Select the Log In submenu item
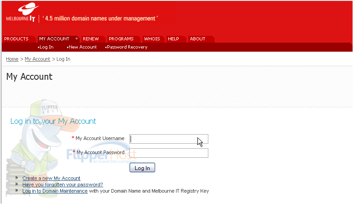353x204 pixels. [45, 47]
